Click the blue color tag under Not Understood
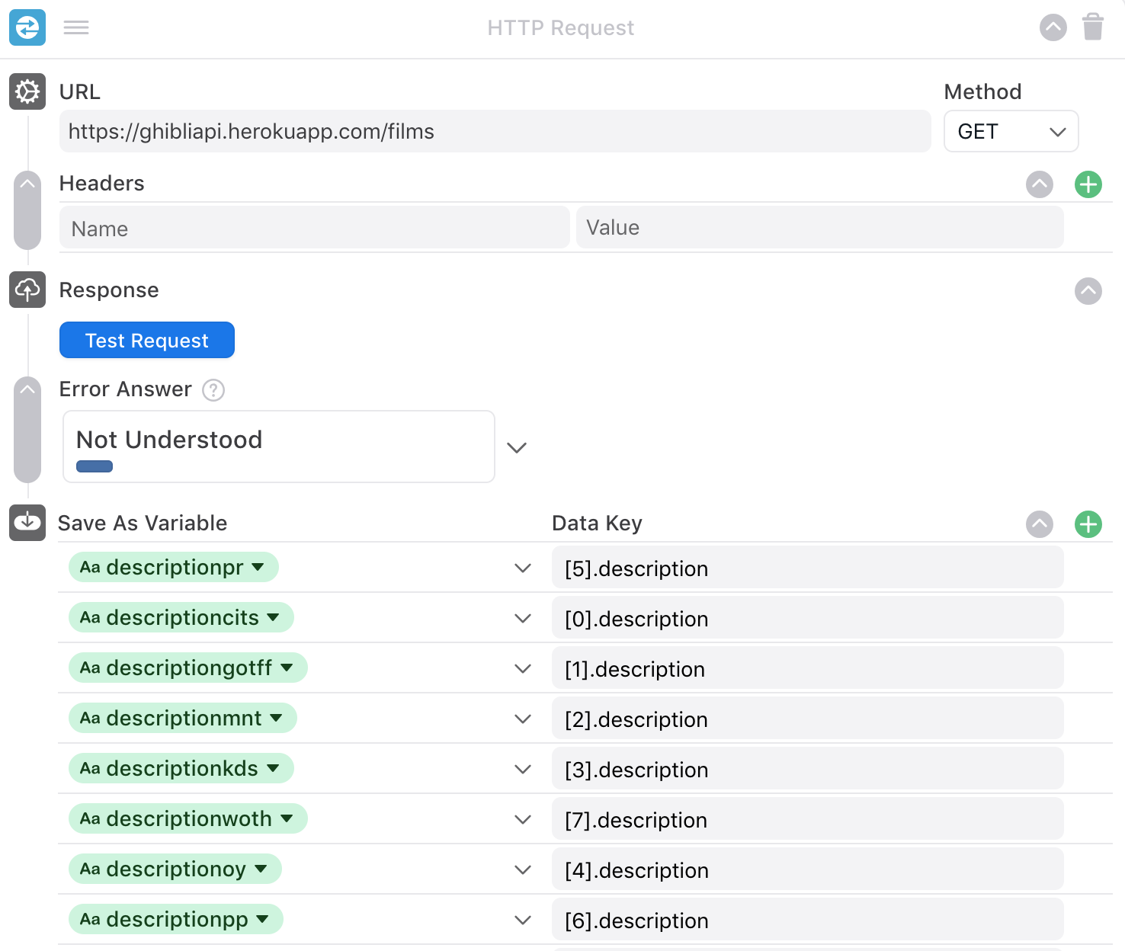This screenshot has width=1125, height=951. (x=95, y=466)
